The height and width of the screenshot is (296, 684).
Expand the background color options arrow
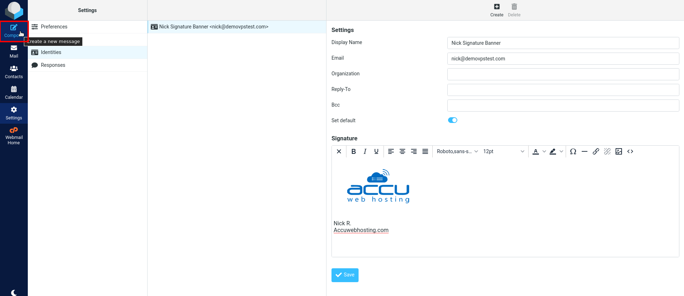click(561, 151)
